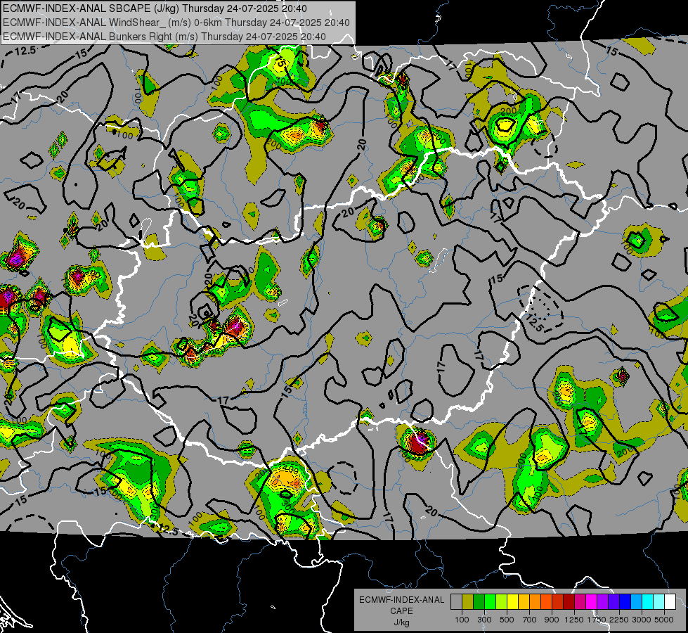The height and width of the screenshot is (633, 688).
Task: Click the purple legend swatch after 1750
Action: tap(602, 602)
